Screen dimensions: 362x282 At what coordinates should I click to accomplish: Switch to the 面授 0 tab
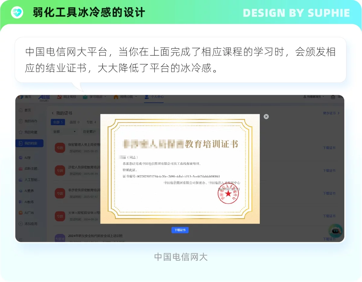(75, 122)
